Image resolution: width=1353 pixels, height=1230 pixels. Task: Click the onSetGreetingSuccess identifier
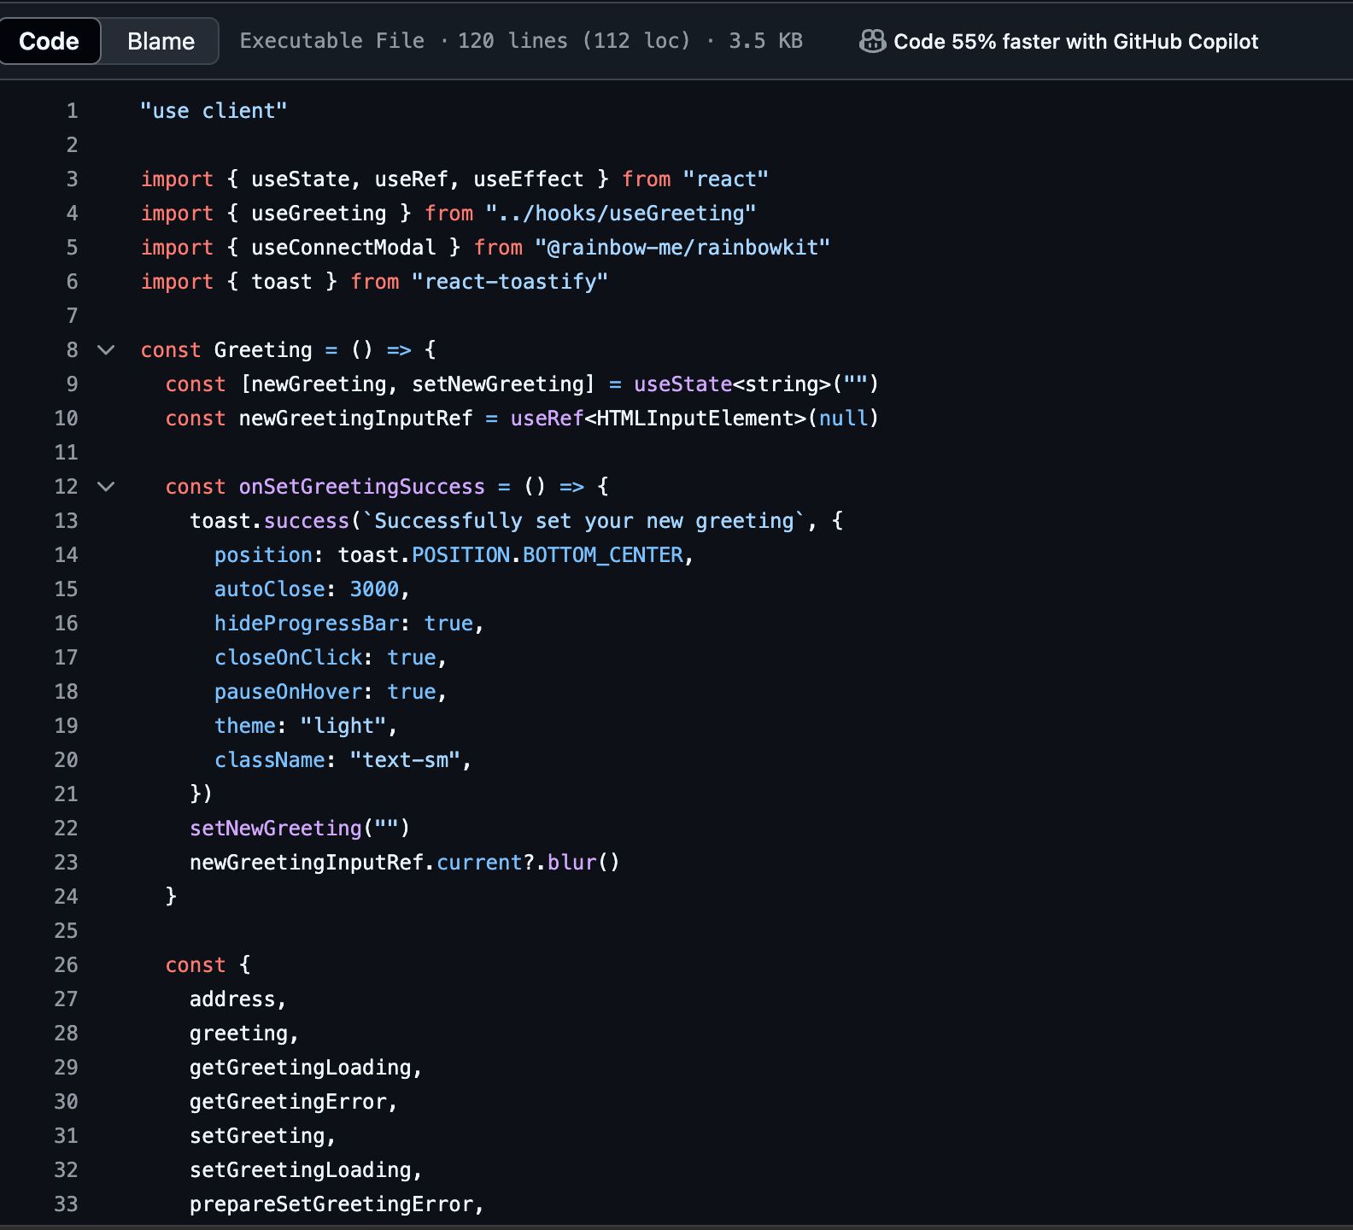tap(362, 486)
